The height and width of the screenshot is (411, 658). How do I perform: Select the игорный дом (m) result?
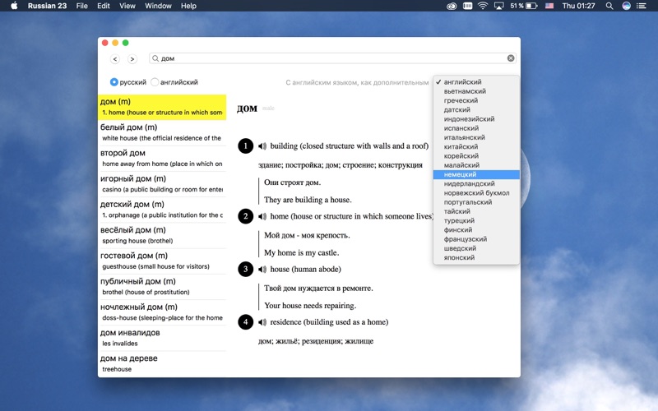tap(162, 183)
